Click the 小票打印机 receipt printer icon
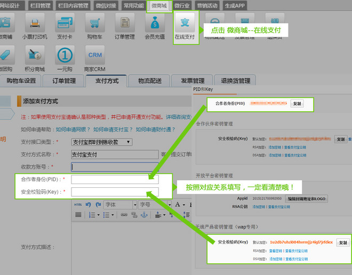352x275 pixels. [35, 26]
